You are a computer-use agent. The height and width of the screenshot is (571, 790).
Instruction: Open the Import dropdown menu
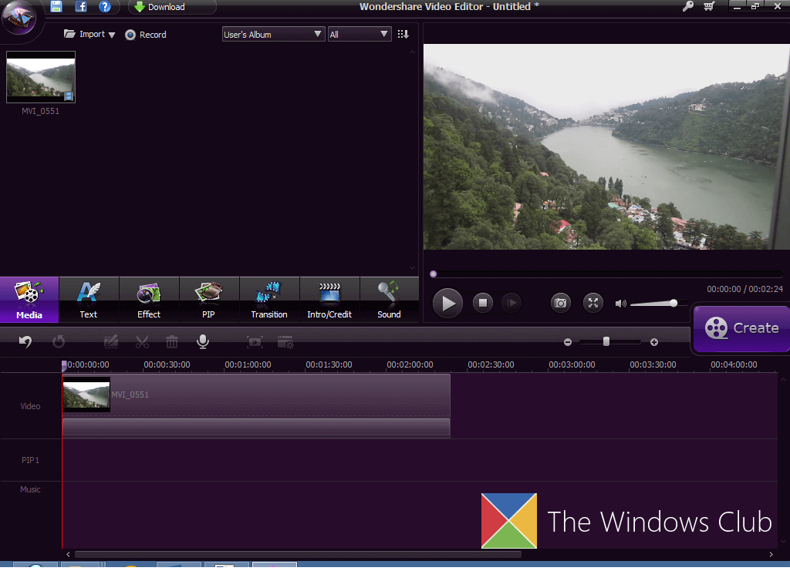pos(90,35)
